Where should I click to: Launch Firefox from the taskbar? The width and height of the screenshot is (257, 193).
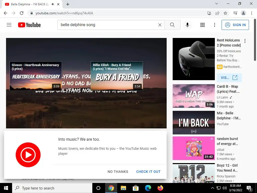[x=160, y=188]
